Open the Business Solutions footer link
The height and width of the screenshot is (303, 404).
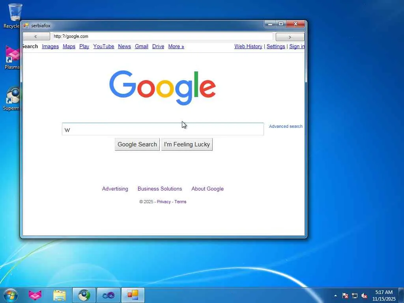160,189
